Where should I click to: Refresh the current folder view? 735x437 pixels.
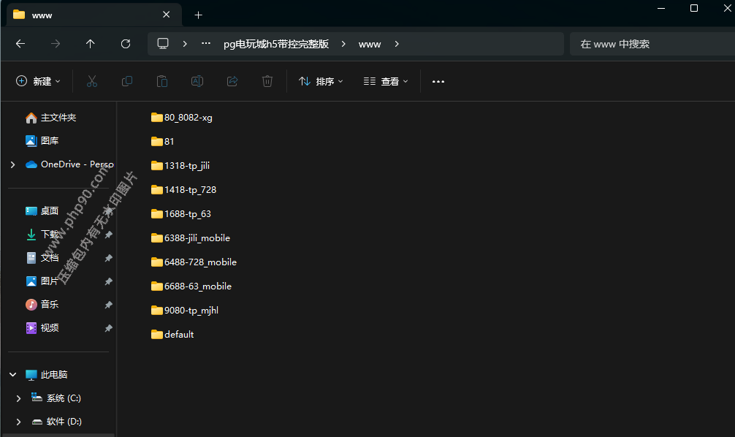[x=126, y=44]
